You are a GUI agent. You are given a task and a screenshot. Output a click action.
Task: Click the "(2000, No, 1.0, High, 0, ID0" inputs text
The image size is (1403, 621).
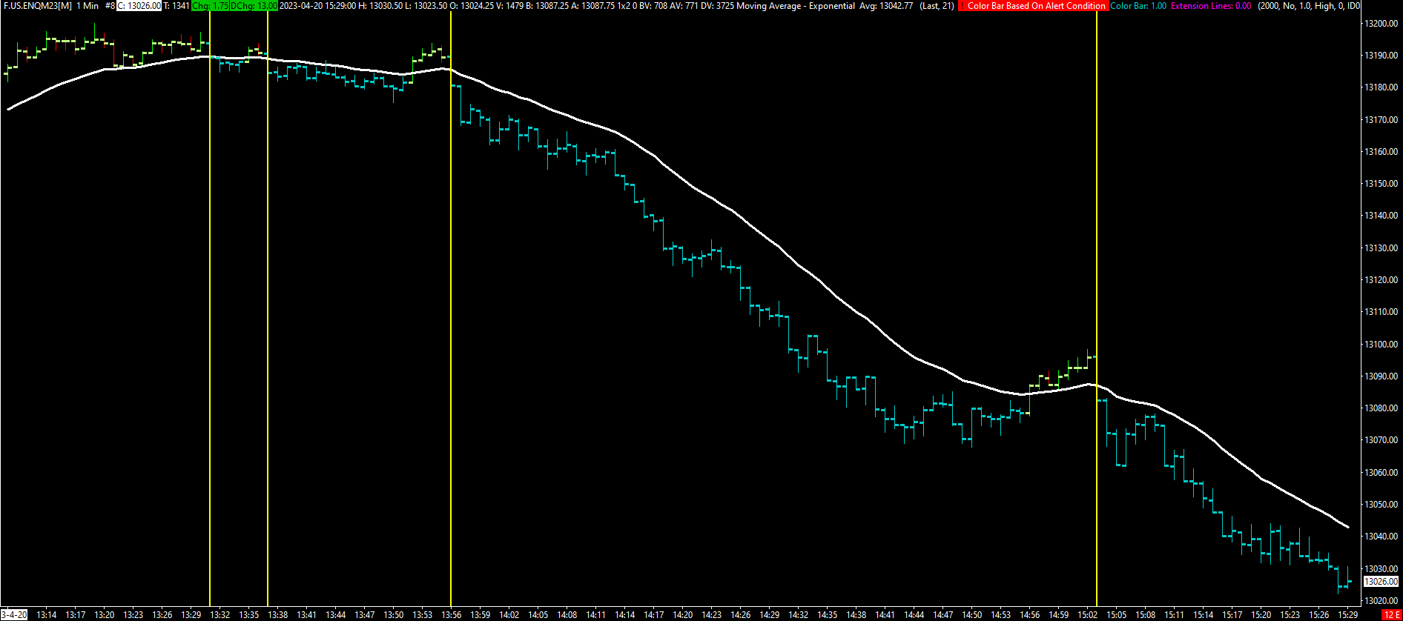point(1309,6)
